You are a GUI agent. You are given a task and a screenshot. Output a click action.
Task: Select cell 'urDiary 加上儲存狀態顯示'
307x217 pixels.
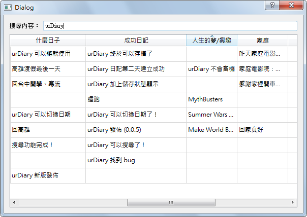136,84
